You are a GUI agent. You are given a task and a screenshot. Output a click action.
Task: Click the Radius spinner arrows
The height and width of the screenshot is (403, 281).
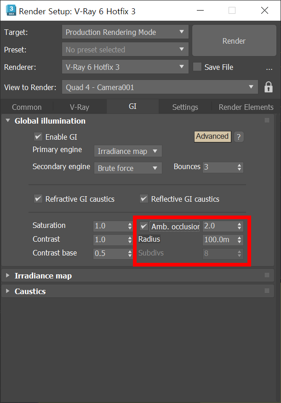tap(240, 240)
